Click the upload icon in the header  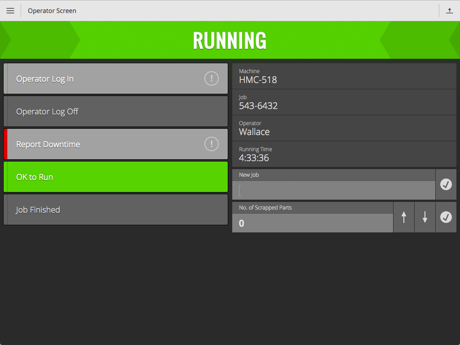[449, 11]
